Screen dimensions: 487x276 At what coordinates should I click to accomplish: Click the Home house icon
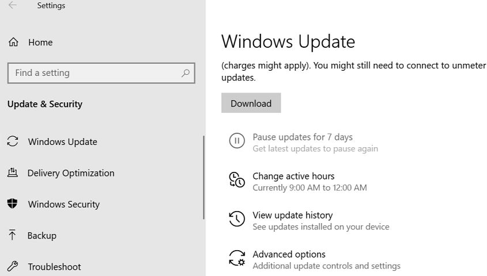coord(13,43)
